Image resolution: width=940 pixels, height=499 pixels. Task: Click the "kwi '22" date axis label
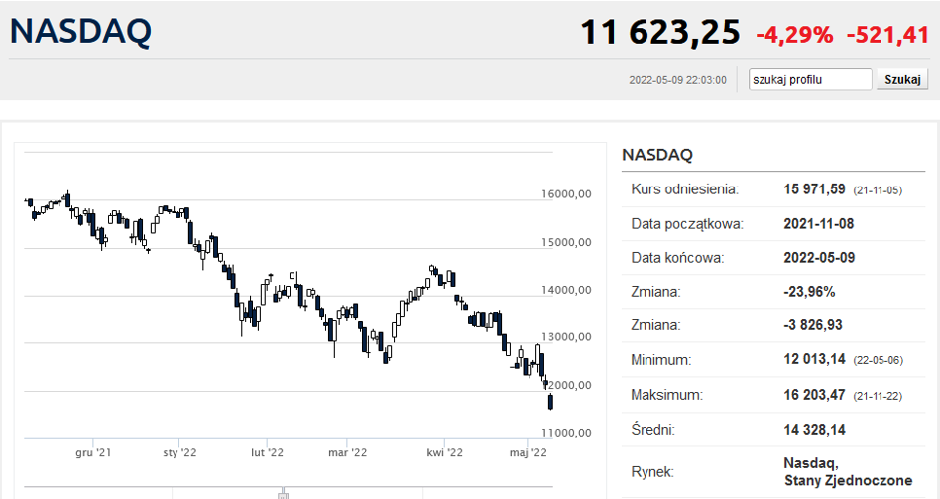tap(445, 452)
